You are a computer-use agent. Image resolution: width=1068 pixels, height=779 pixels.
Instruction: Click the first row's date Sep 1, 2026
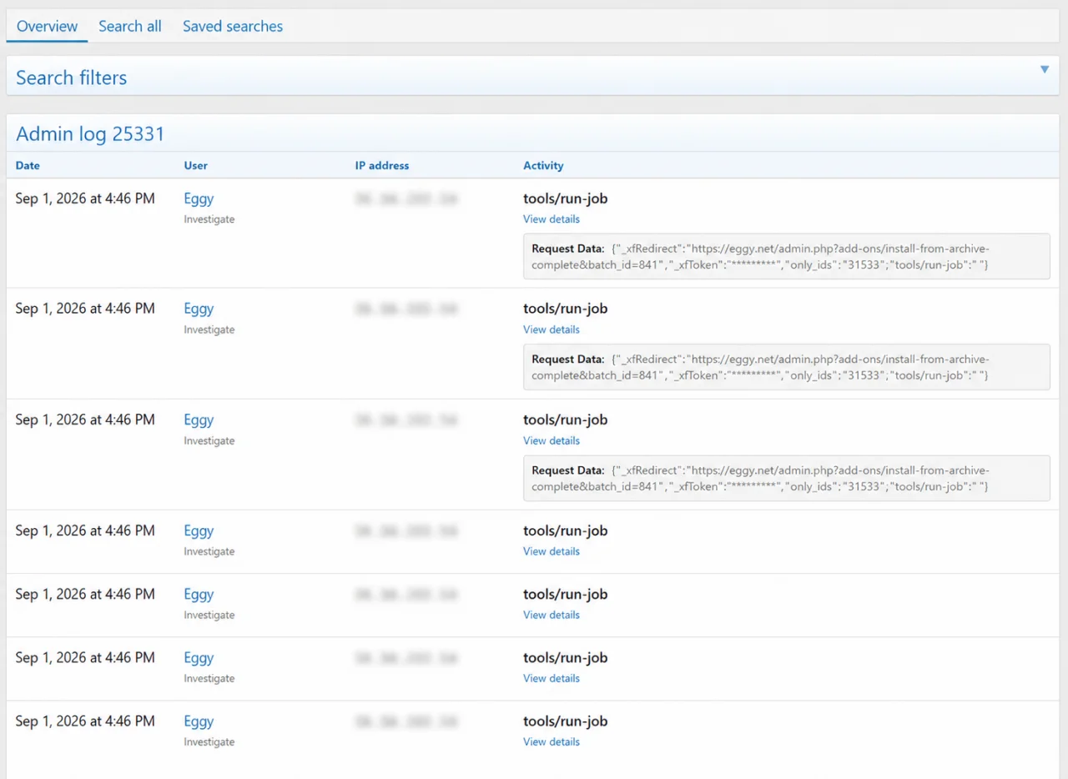(x=85, y=199)
